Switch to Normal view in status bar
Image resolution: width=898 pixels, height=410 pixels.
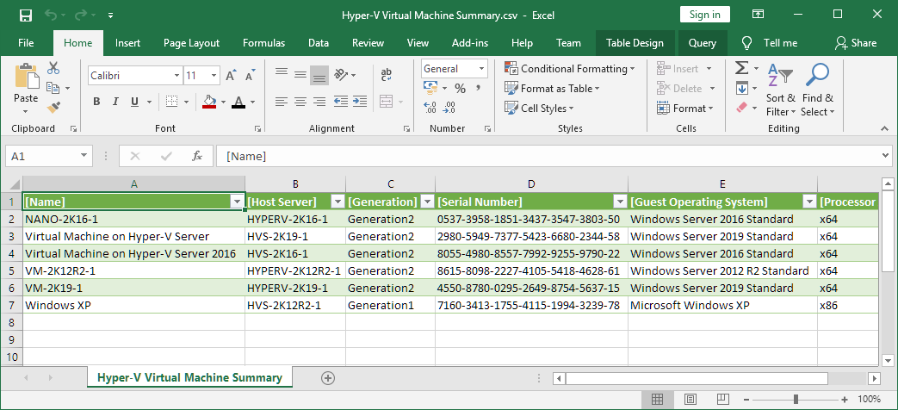pos(658,399)
